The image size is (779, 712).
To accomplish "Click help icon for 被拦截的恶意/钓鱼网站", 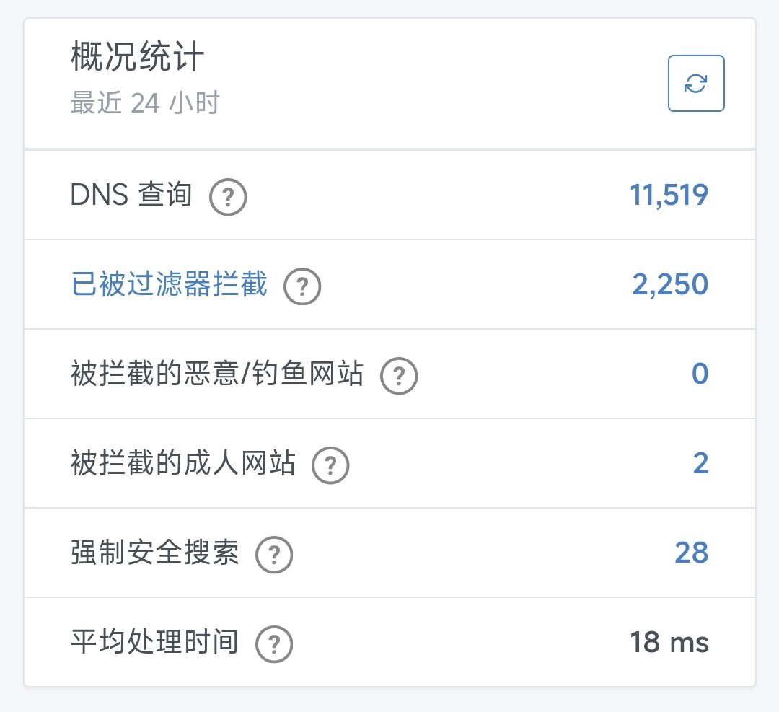I will (399, 376).
